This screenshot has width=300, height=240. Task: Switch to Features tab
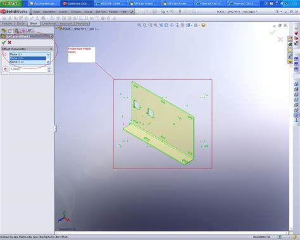tap(7, 23)
